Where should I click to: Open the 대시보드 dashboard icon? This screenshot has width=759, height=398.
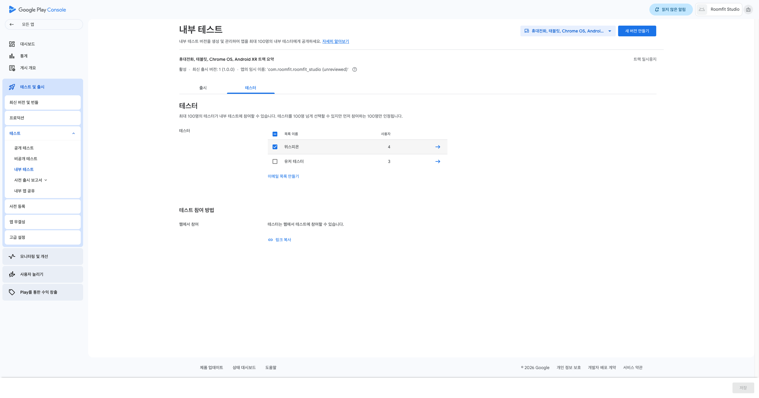tap(12, 44)
